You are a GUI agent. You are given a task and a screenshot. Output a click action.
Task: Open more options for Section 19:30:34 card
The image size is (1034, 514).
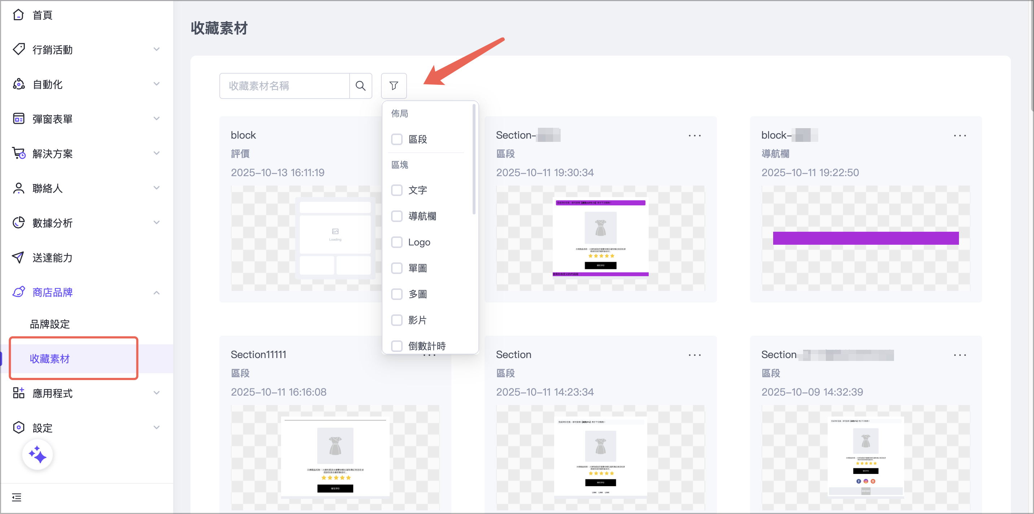[x=695, y=136]
